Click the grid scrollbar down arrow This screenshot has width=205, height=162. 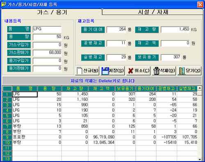pos(200,159)
